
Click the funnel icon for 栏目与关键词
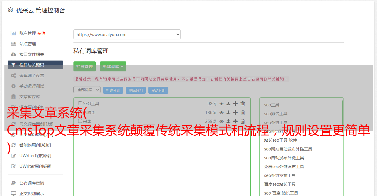click(x=14, y=65)
